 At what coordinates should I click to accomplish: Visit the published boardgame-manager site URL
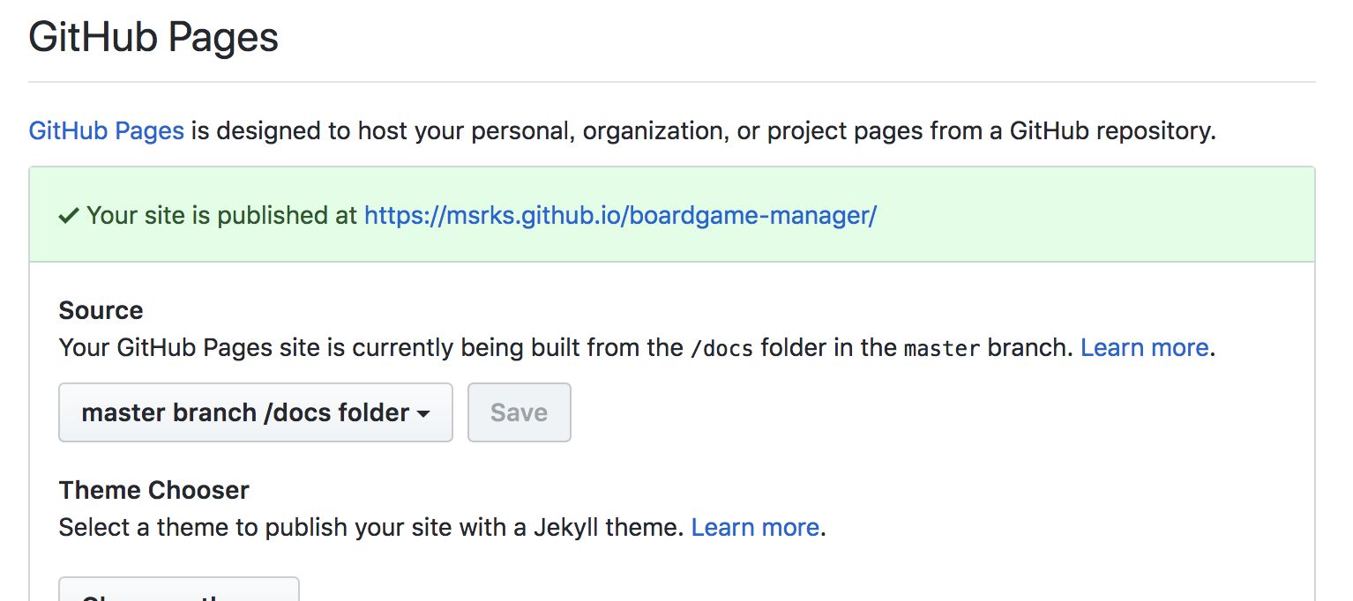(620, 215)
